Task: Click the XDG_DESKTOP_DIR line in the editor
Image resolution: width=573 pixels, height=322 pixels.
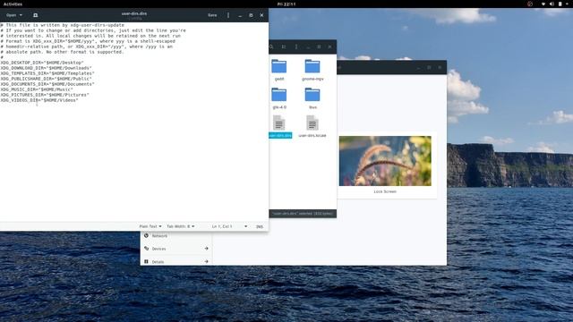Action: (42, 63)
